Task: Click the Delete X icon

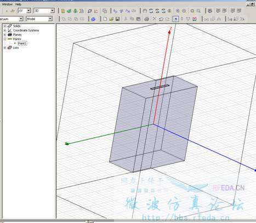Action: [155, 19]
